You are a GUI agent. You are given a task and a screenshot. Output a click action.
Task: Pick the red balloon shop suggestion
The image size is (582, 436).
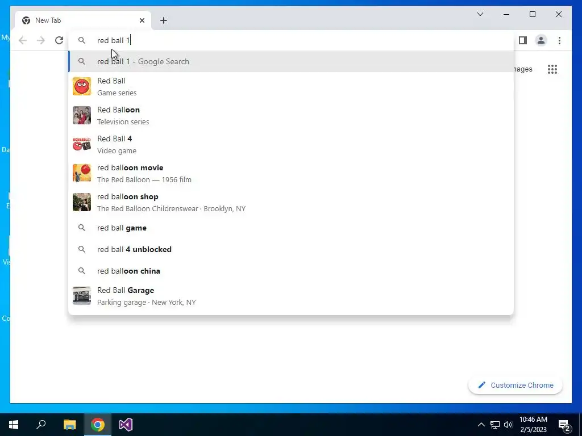[x=291, y=202]
